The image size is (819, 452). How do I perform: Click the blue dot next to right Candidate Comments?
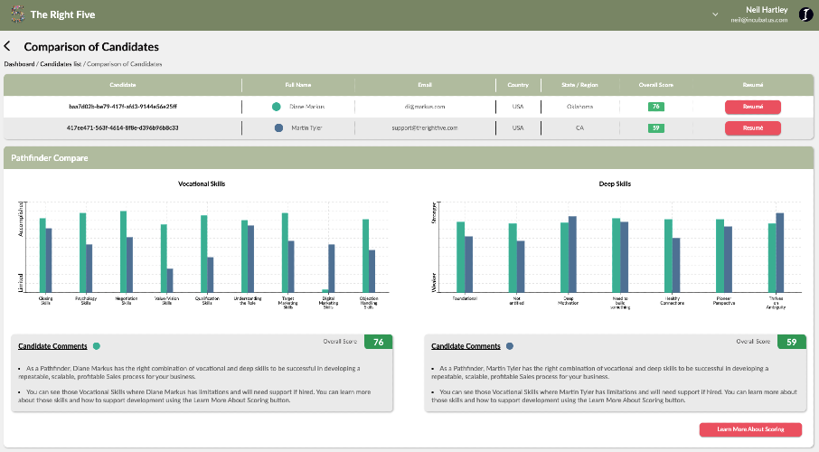(510, 346)
